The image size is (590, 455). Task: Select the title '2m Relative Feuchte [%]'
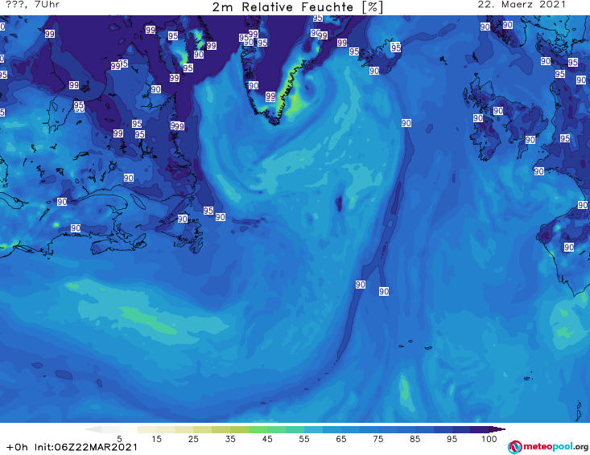(297, 7)
